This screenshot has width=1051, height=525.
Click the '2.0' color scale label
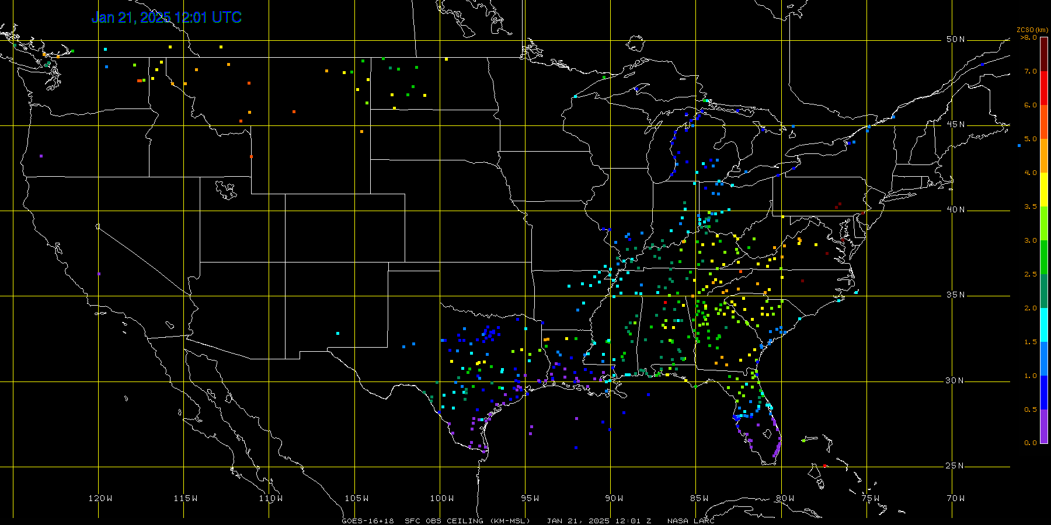point(1031,308)
